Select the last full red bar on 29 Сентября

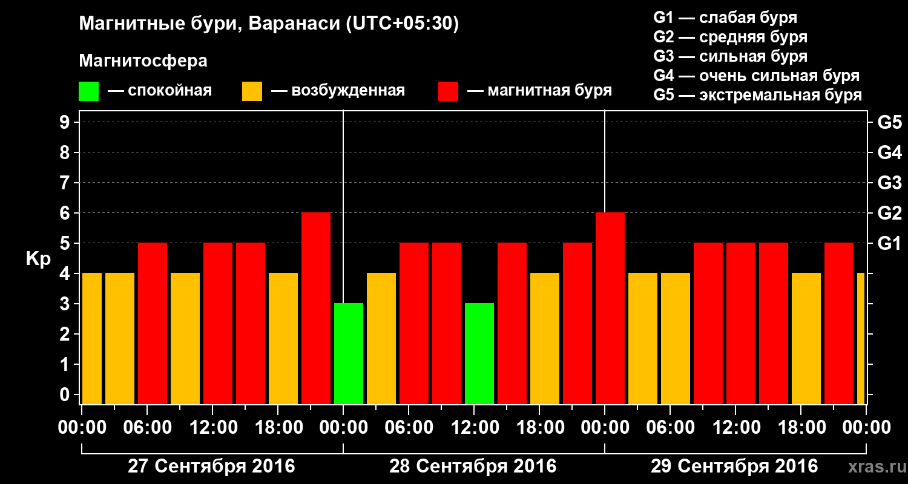pos(839,324)
